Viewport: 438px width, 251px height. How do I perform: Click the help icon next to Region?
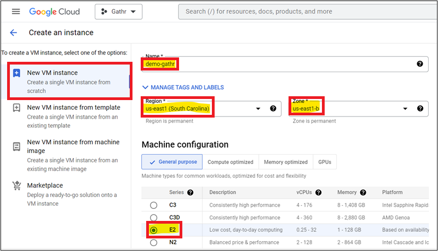click(x=273, y=109)
